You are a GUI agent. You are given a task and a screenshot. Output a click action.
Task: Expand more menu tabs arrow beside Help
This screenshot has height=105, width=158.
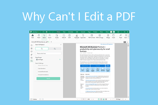tap(109, 32)
